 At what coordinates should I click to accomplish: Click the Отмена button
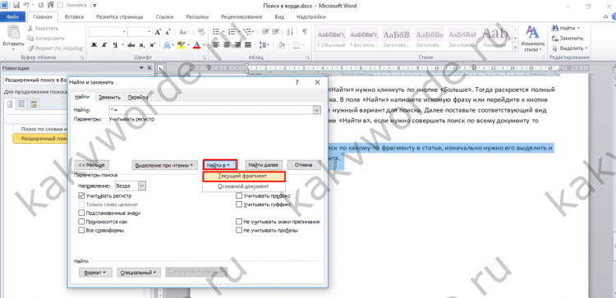pyautogui.click(x=304, y=165)
